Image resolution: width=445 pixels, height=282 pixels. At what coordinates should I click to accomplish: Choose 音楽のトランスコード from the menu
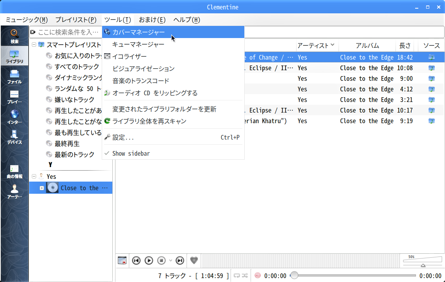(173, 81)
